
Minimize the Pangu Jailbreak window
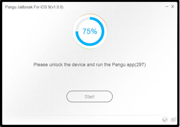coord(167,7)
